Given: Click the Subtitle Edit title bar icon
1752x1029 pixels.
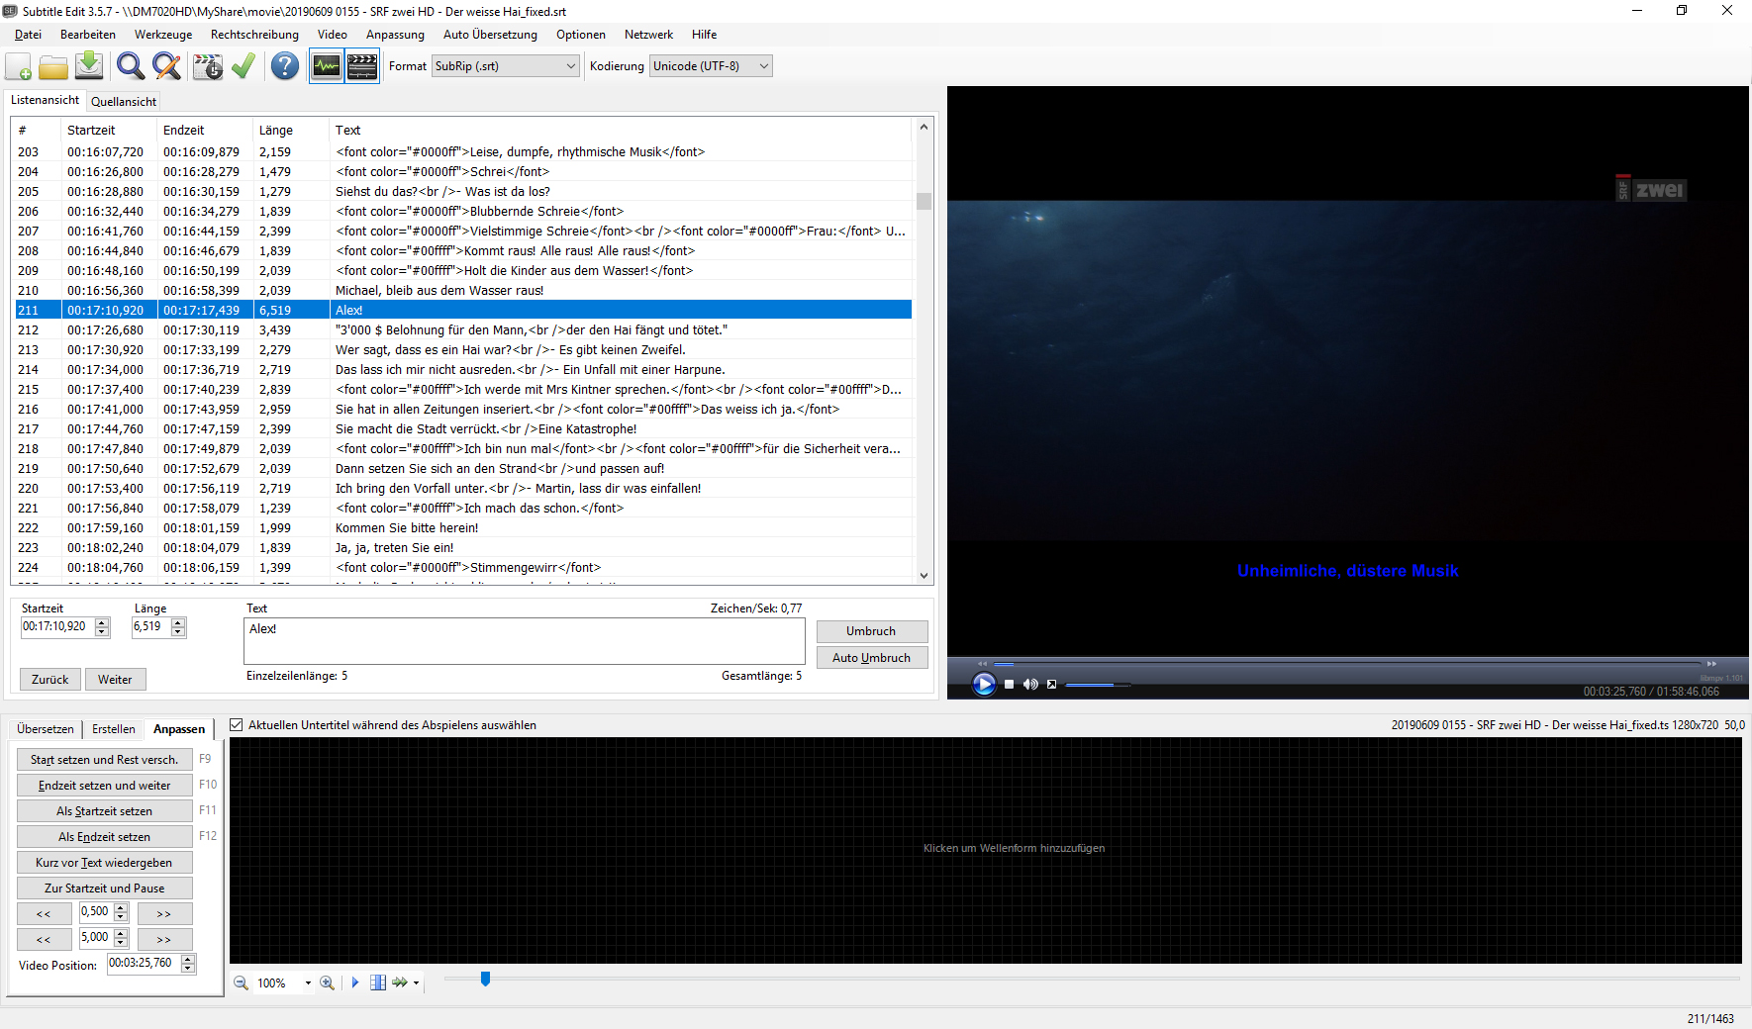Looking at the screenshot, I should tap(10, 11).
